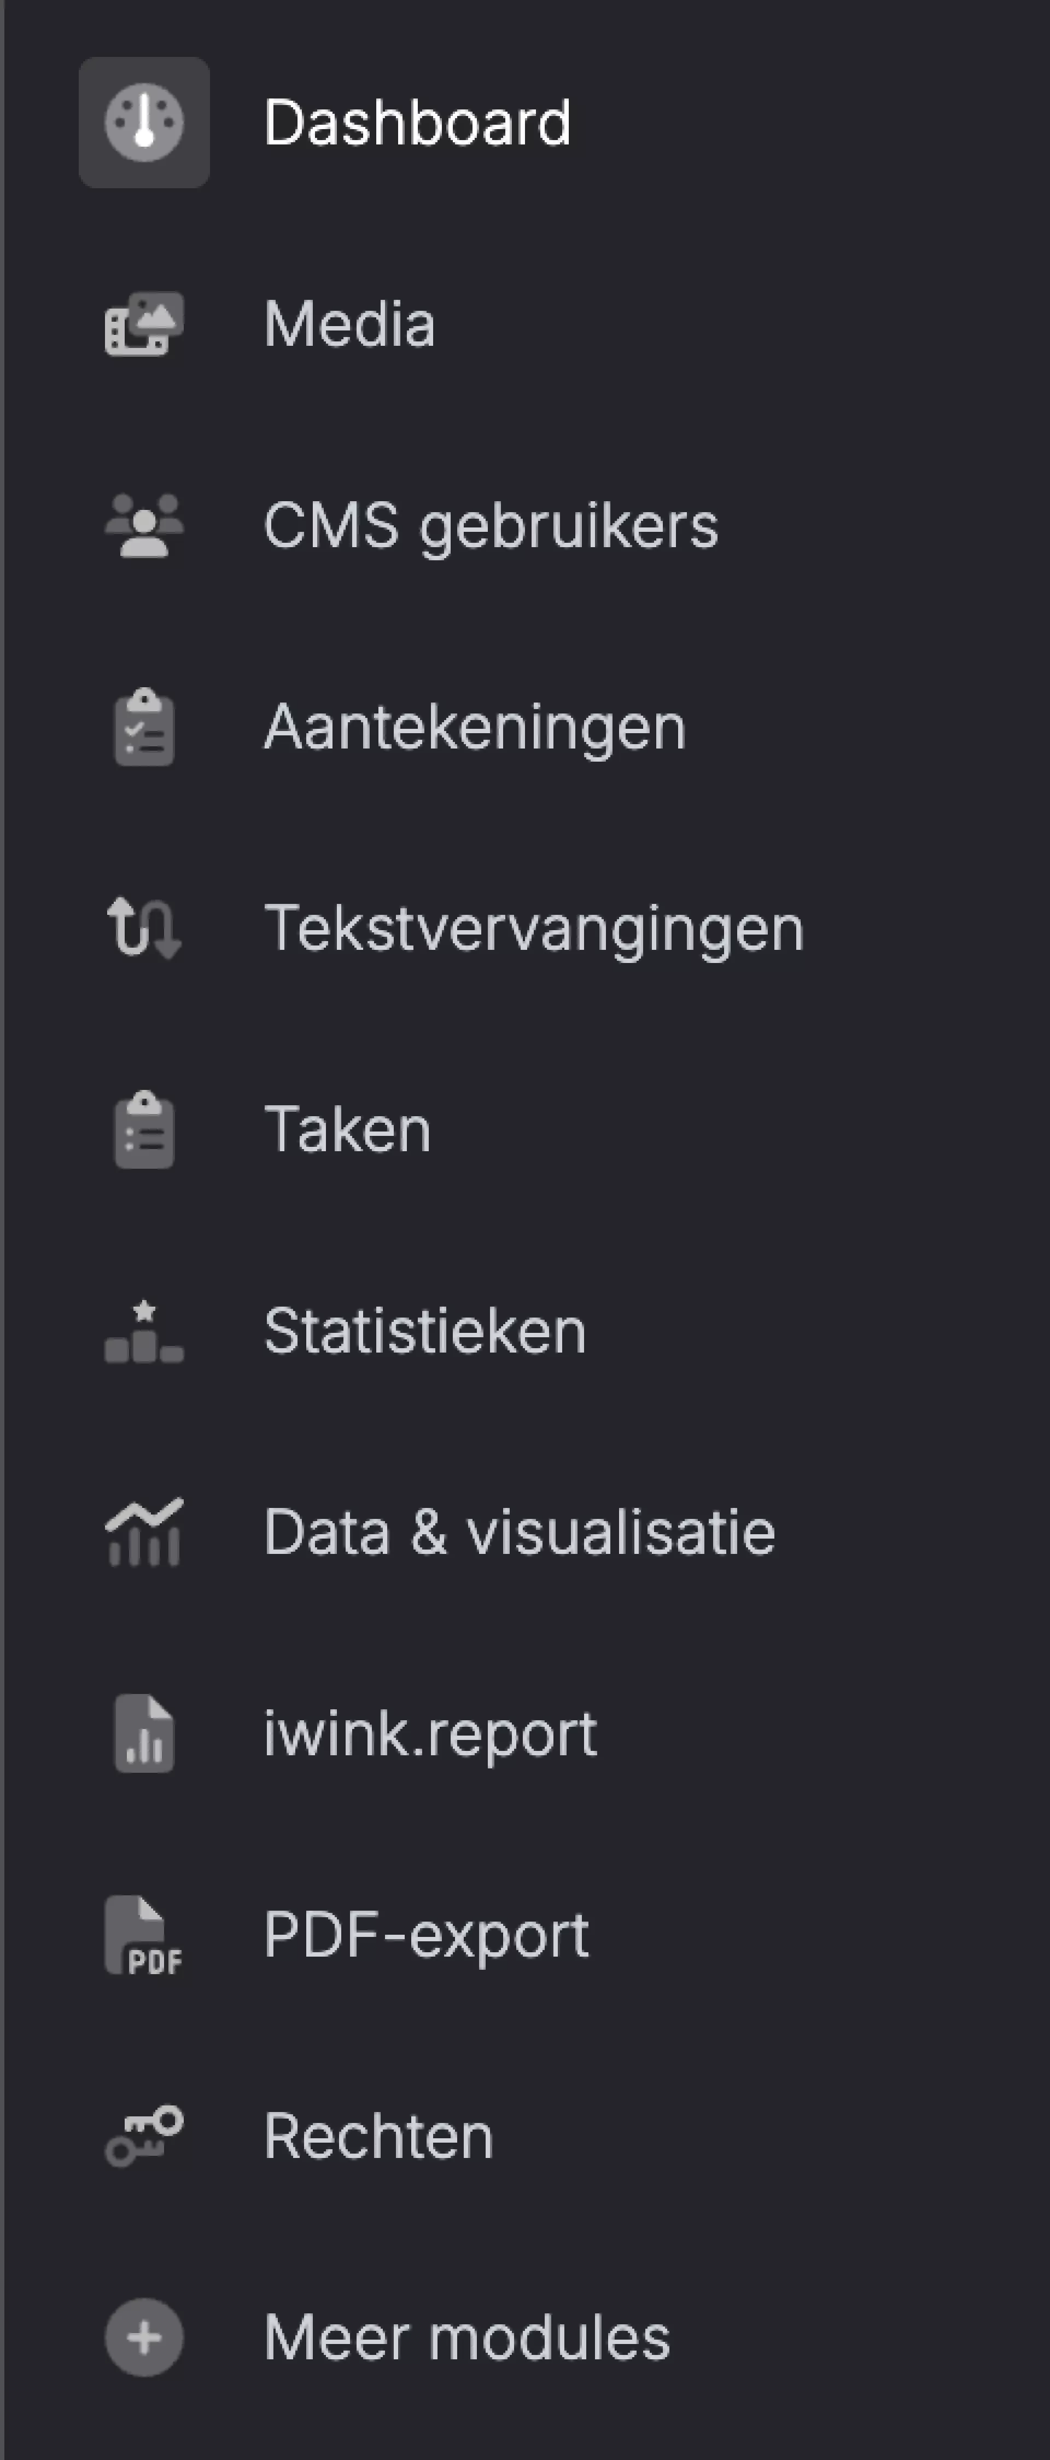
Task: Click the Taken clipboard list icon
Action: pyautogui.click(x=144, y=1130)
